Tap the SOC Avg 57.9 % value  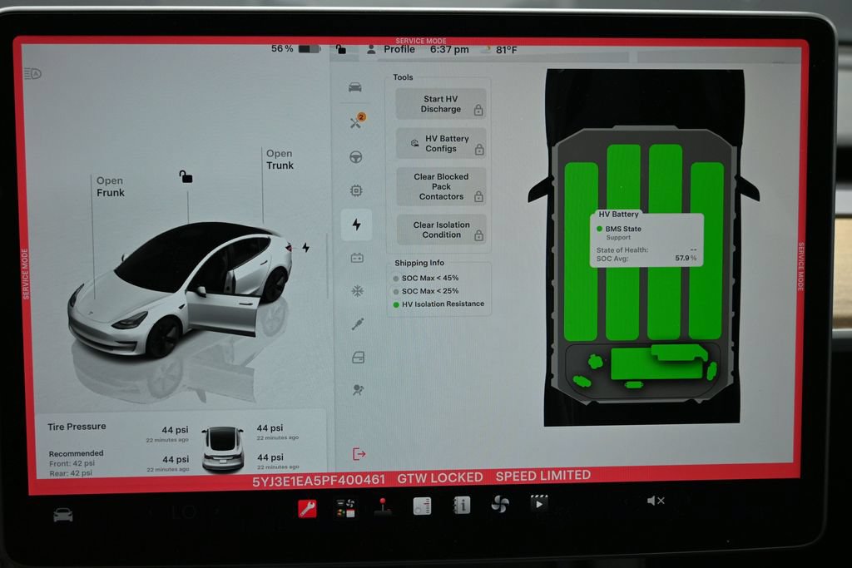click(x=686, y=258)
